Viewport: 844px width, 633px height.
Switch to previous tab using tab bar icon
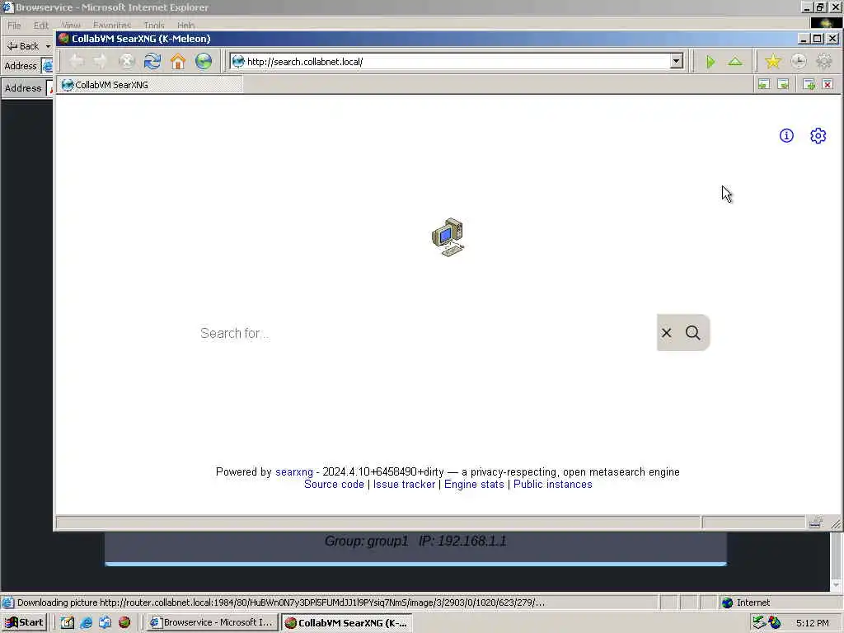(x=764, y=85)
